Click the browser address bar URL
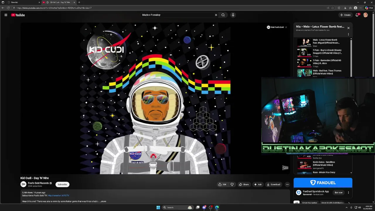 tap(54, 8)
